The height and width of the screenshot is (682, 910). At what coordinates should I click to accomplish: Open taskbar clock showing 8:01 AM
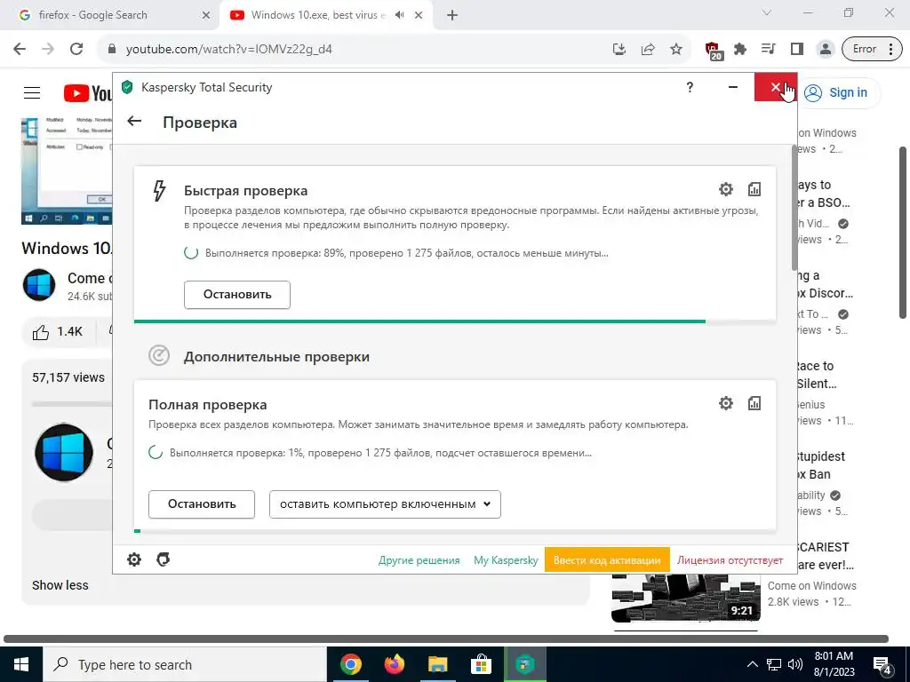point(834,664)
